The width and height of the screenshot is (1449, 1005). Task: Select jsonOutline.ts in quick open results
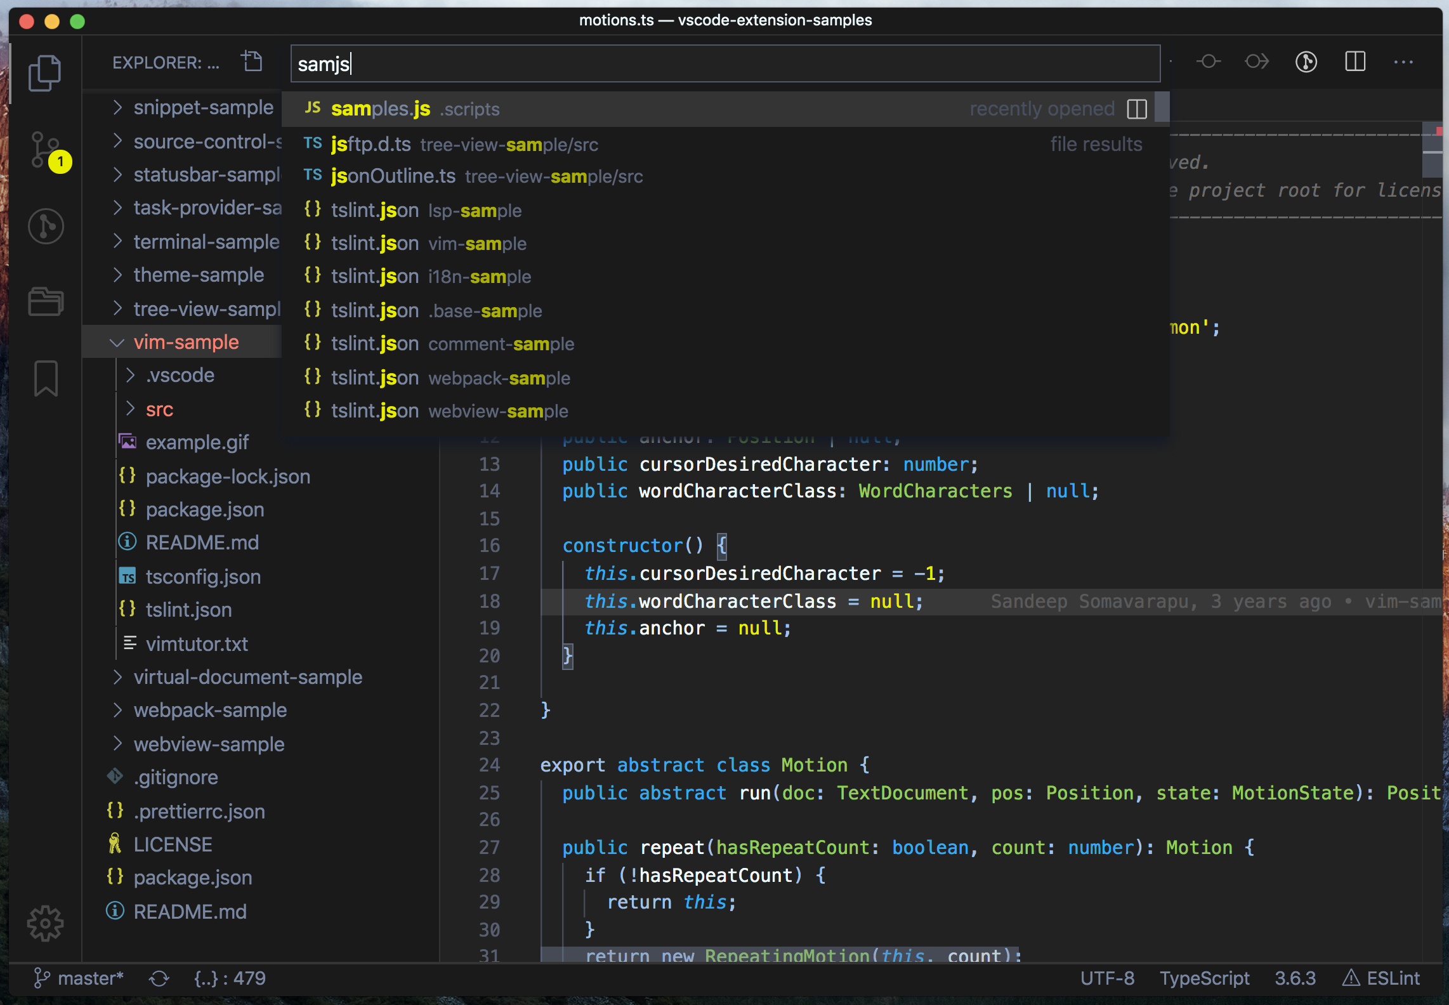[393, 176]
